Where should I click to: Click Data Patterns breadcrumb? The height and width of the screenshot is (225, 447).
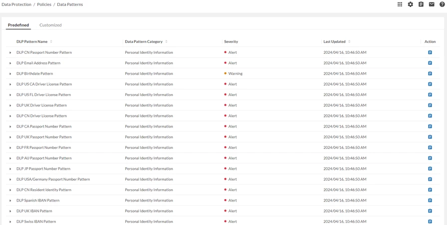tap(70, 4)
